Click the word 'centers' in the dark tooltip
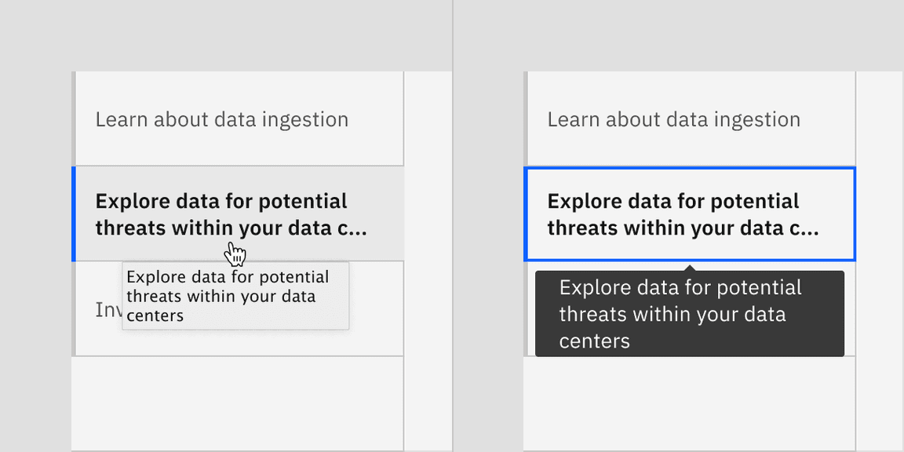Image resolution: width=904 pixels, height=452 pixels. coord(594,341)
